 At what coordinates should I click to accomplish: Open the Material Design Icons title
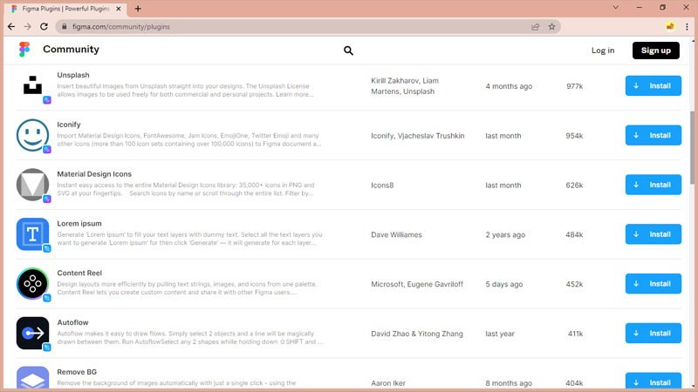(94, 173)
